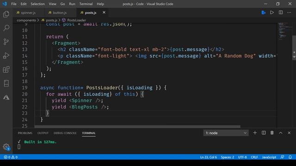This screenshot has height=166, width=296.
Task: Open the '1: node' terminal dropdown
Action: tap(226, 133)
